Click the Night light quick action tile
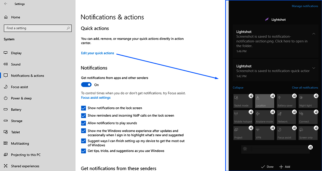 [x=308, y=101]
